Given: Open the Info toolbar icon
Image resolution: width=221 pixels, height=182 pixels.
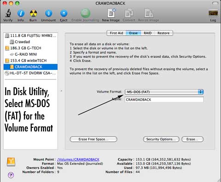Looking at the screenshot, I should 21,13.
